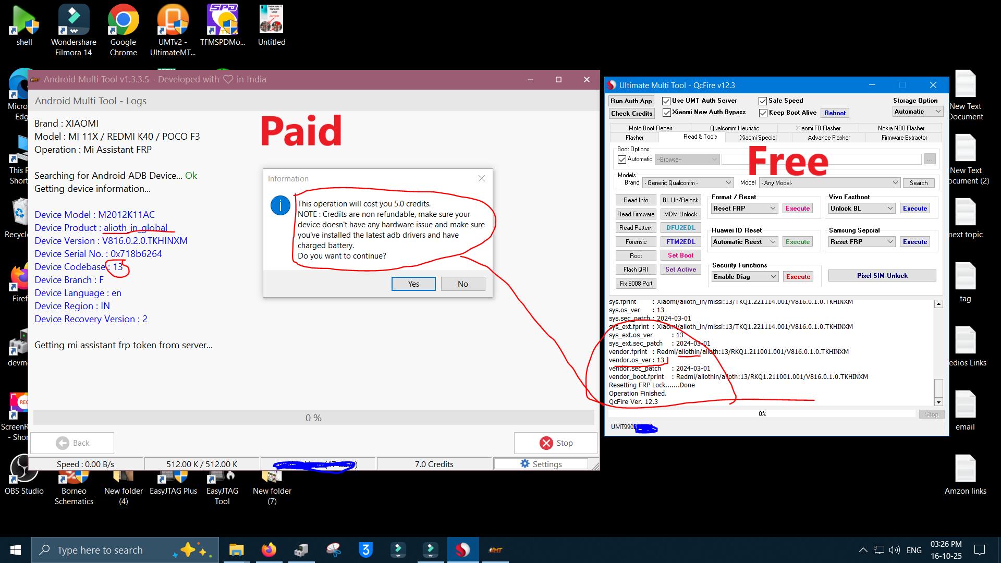Image resolution: width=1001 pixels, height=563 pixels.
Task: Click Firefox icon in the taskbar
Action: (x=268, y=550)
